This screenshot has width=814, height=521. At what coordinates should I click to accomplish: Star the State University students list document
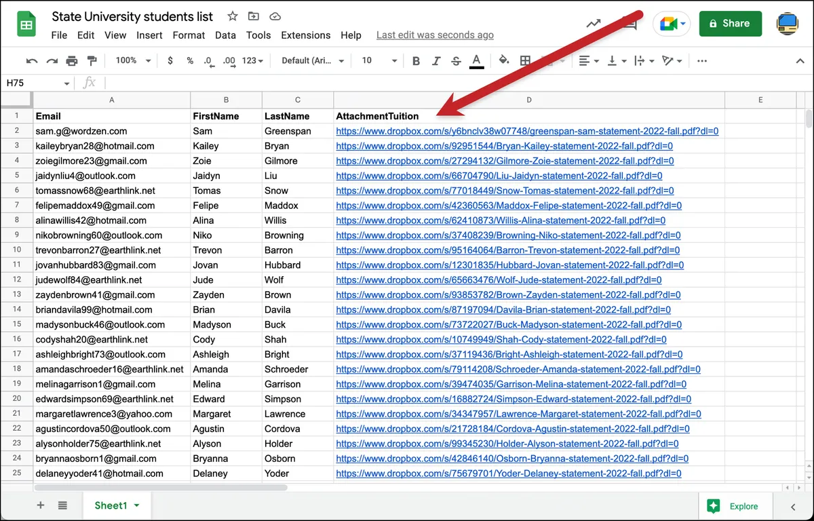coord(232,16)
